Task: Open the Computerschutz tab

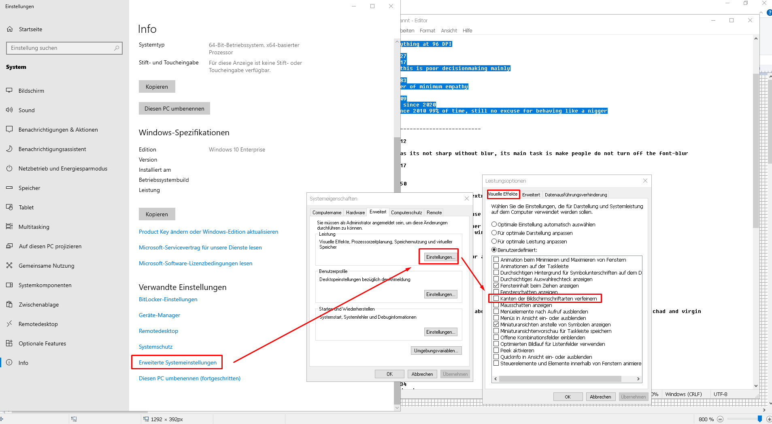Action: 406,213
